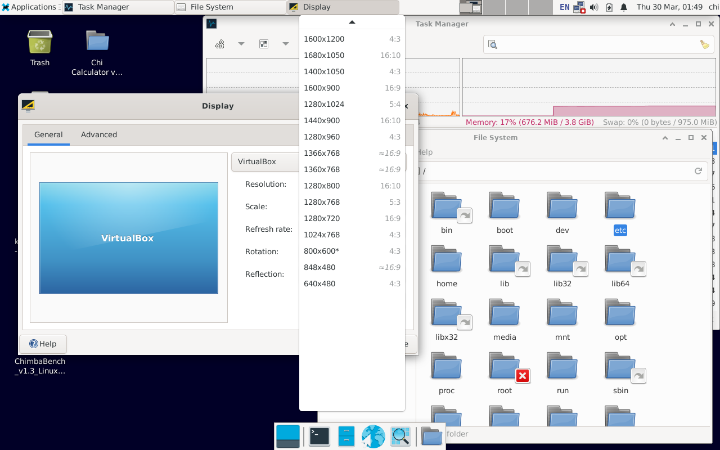Screen dimensions: 720x450
Task: Switch to the Advanced tab
Action: click(x=99, y=134)
